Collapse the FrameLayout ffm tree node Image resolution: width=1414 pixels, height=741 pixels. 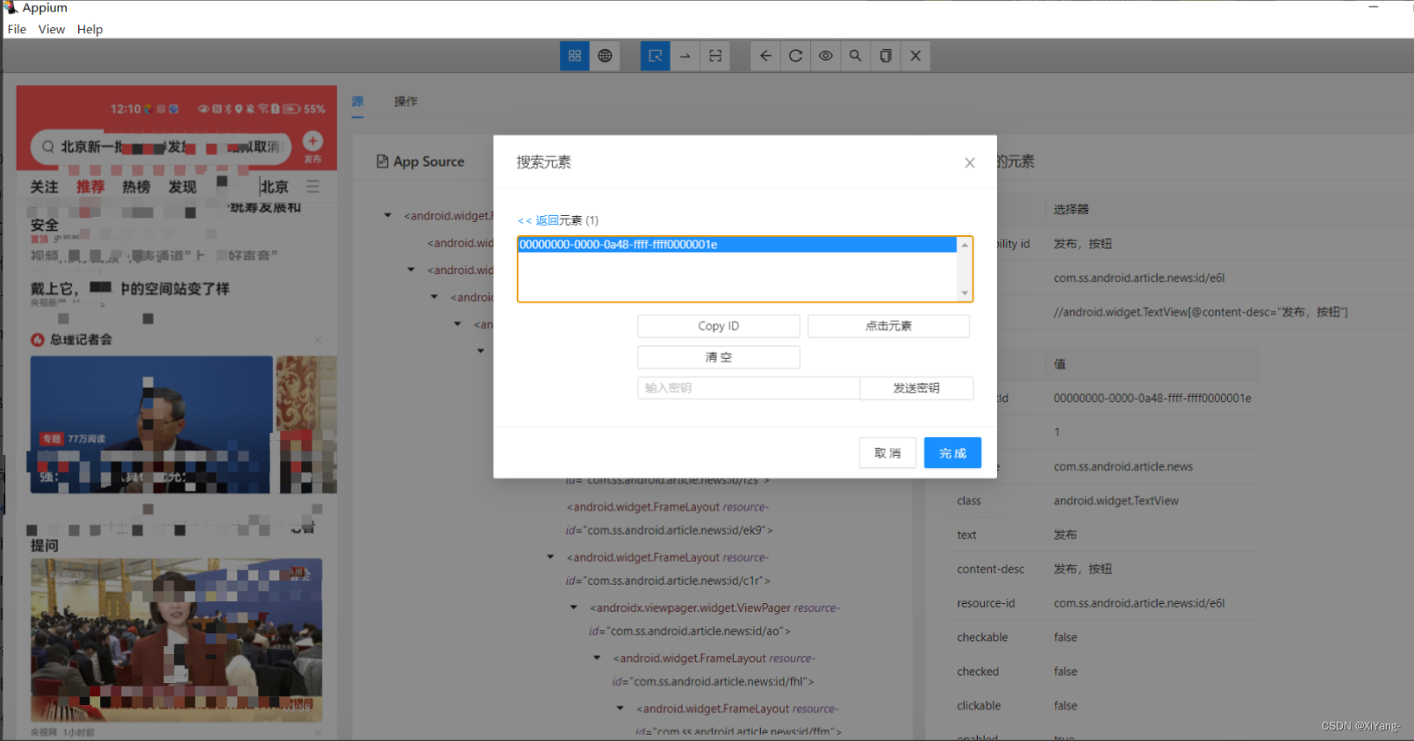(x=621, y=708)
